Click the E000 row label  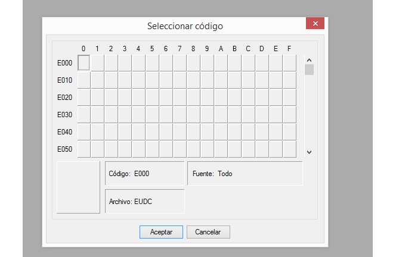(x=64, y=62)
